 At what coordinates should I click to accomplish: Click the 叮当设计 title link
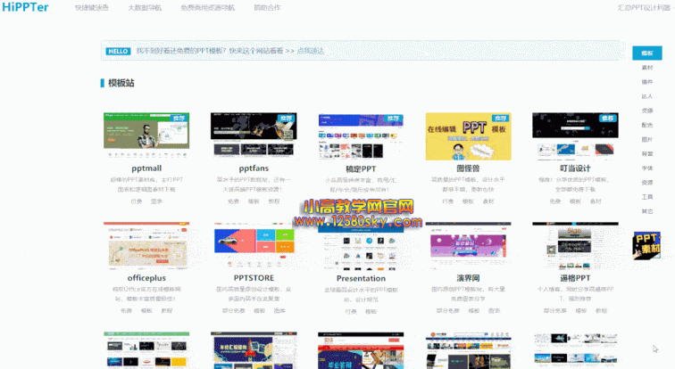click(575, 168)
